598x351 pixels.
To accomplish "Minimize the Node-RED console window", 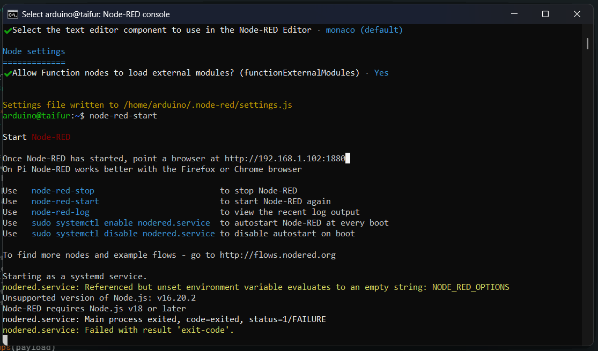I will (514, 14).
